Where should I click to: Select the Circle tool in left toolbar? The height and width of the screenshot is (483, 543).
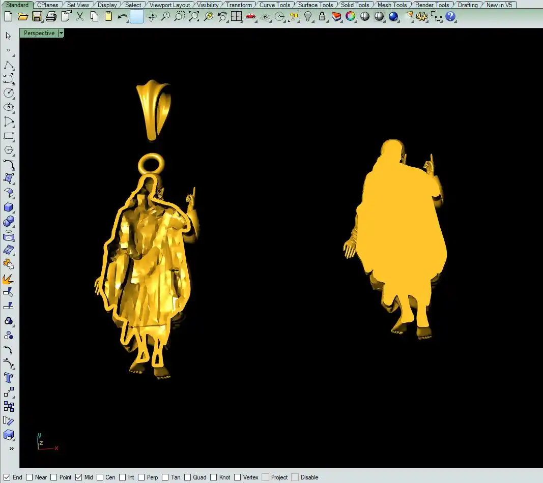tap(9, 93)
